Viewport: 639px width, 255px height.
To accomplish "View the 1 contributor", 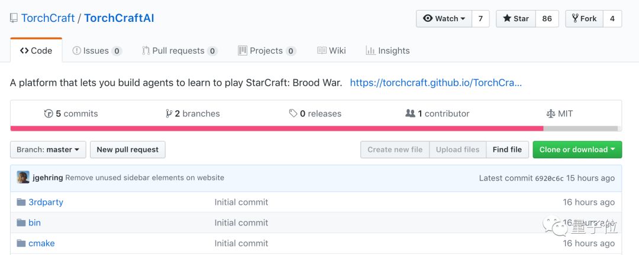I will point(437,113).
